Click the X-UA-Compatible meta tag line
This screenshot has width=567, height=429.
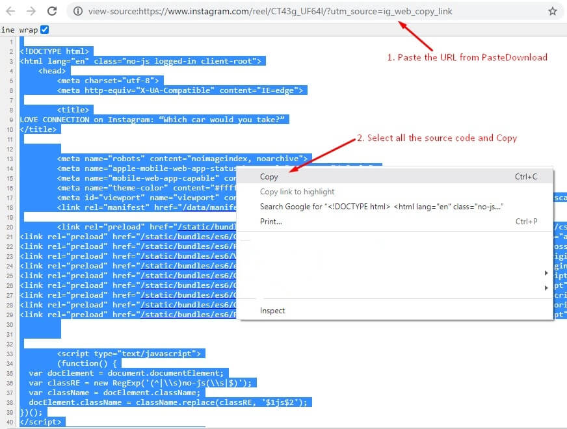pyautogui.click(x=179, y=90)
